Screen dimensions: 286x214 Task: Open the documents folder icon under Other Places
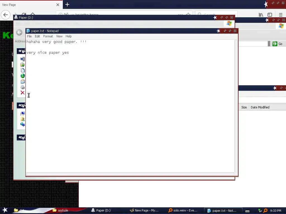coord(22,119)
